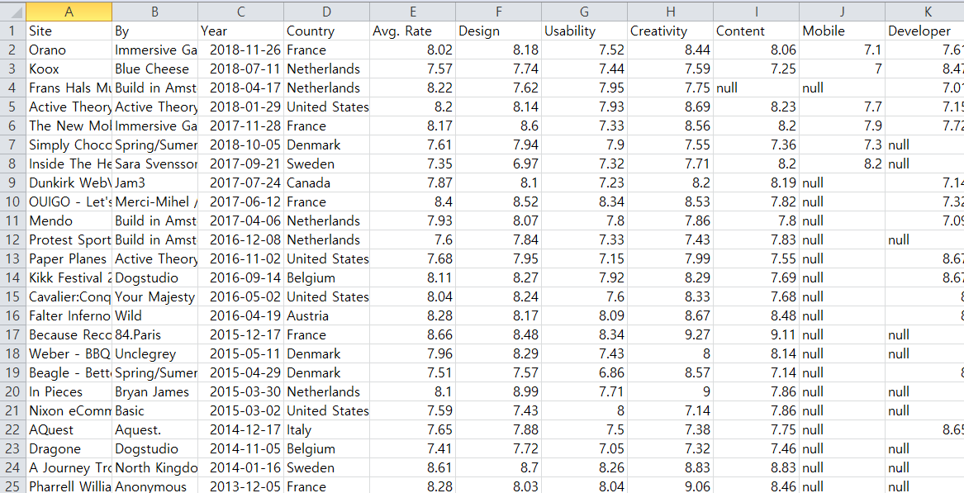Image resolution: width=964 pixels, height=493 pixels.
Task: Select row 9 header number
Action: coord(13,183)
